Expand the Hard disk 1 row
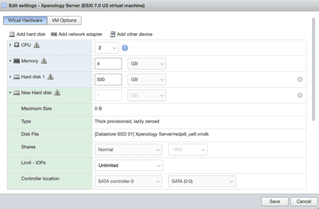This screenshot has width=319, height=209. [x=10, y=77]
